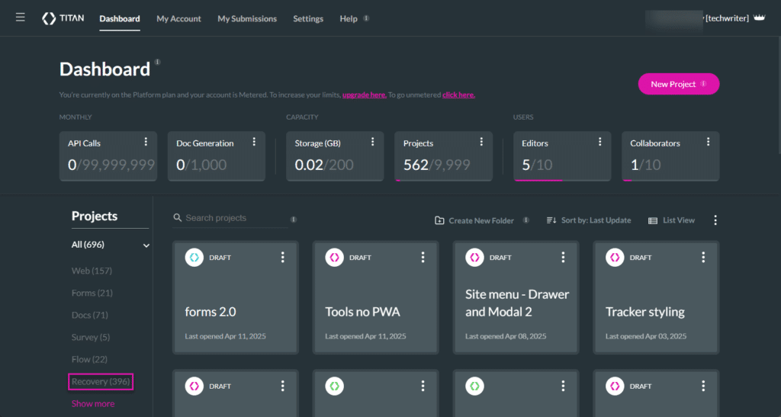The image size is (781, 417).
Task: Follow the 'upgrade here' link
Action: pyautogui.click(x=364, y=95)
